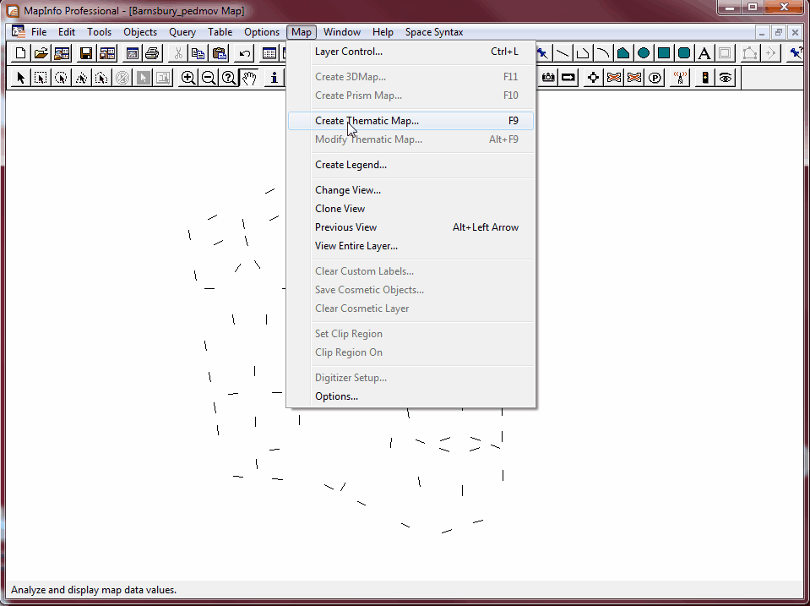Open the Edit menu
The height and width of the screenshot is (606, 810).
click(x=67, y=32)
